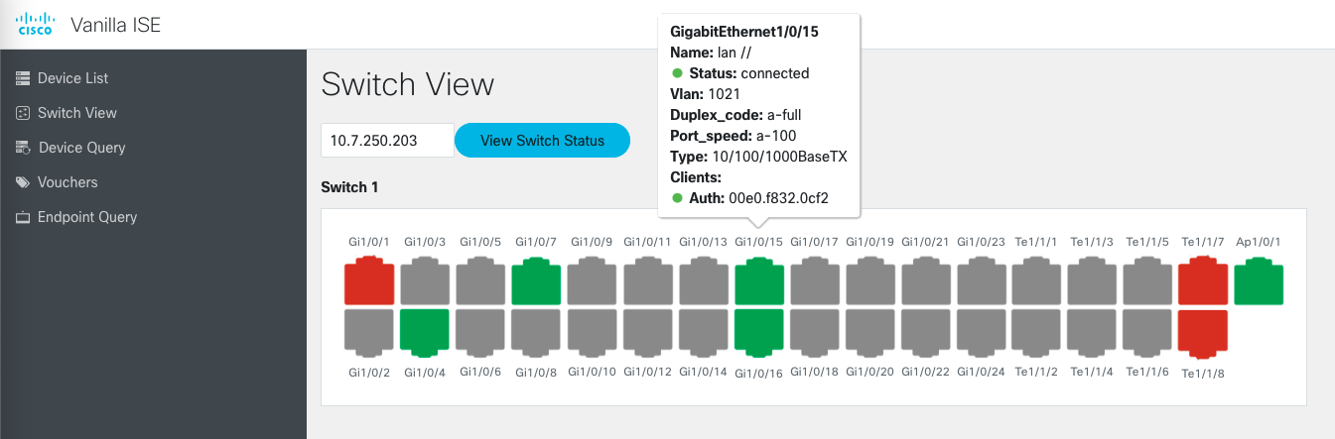This screenshot has height=439, width=1335.
Task: Click the Gi1/0/19 port icon
Action: pos(870,280)
